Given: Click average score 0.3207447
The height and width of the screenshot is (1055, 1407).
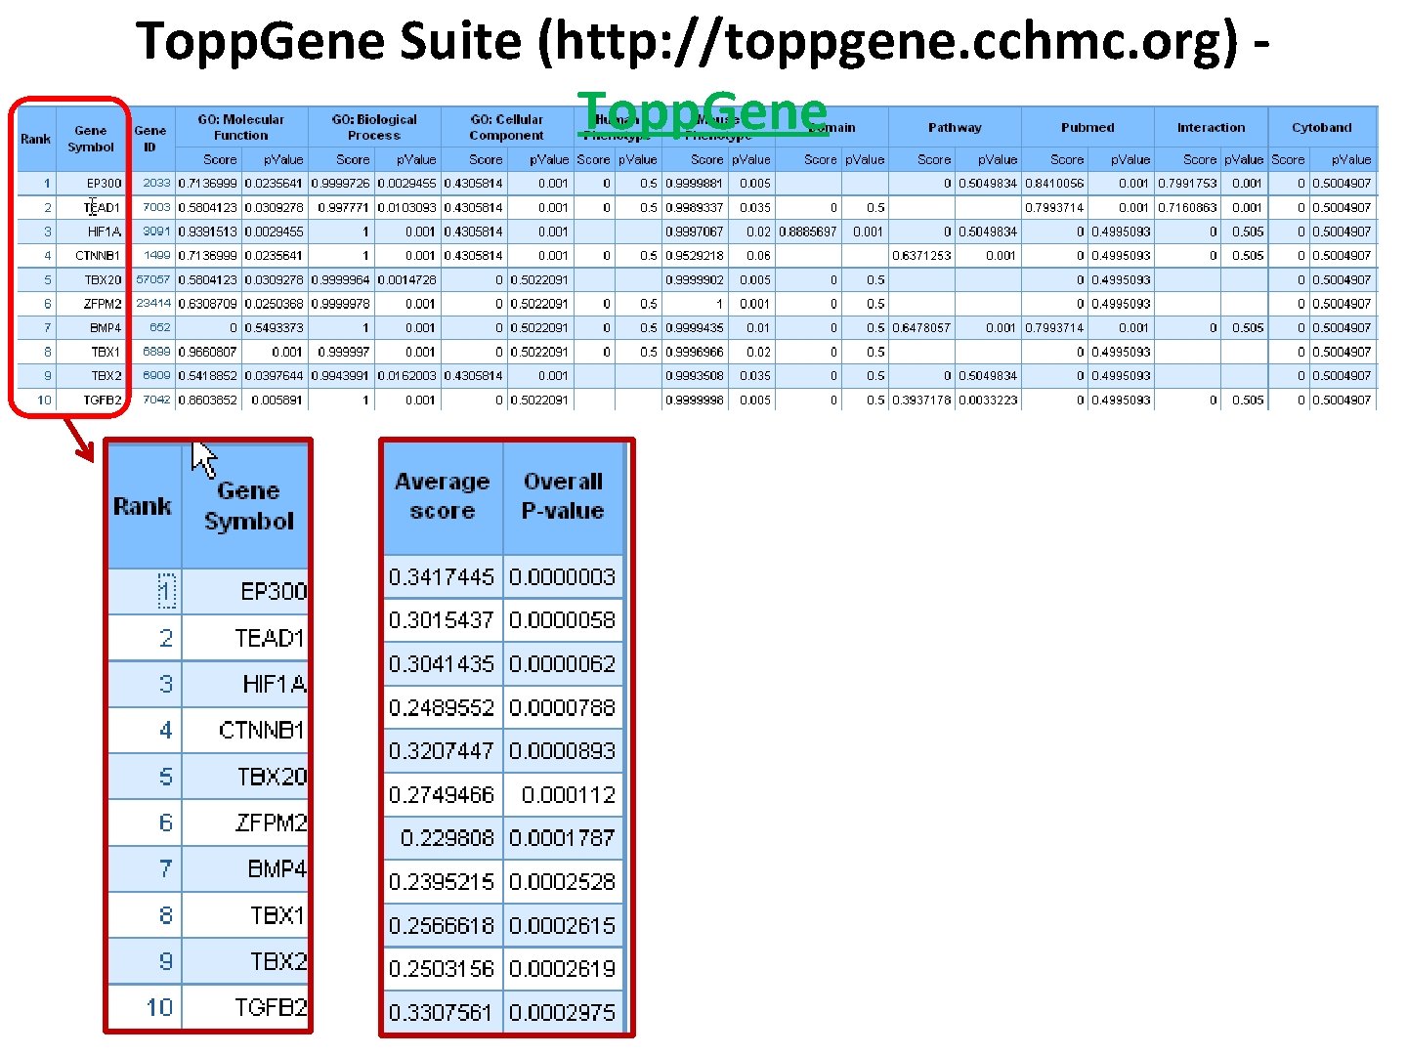Looking at the screenshot, I should coord(442,751).
